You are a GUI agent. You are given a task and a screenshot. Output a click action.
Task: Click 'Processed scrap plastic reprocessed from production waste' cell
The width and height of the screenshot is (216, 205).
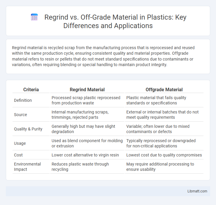coord(86,100)
